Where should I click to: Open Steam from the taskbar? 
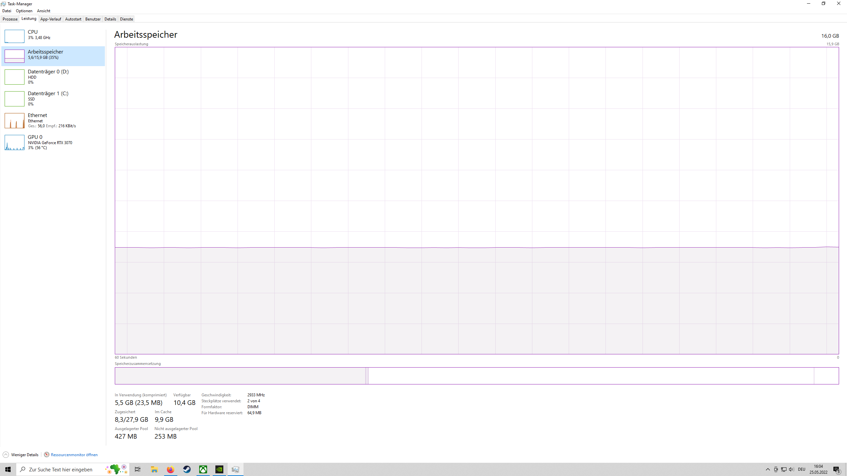point(187,469)
